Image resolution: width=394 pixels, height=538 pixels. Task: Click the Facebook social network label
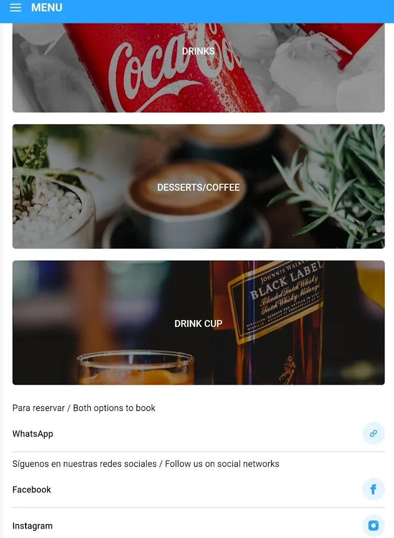point(31,490)
